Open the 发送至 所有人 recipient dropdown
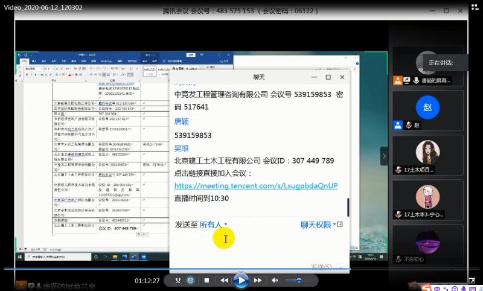 tap(213, 225)
